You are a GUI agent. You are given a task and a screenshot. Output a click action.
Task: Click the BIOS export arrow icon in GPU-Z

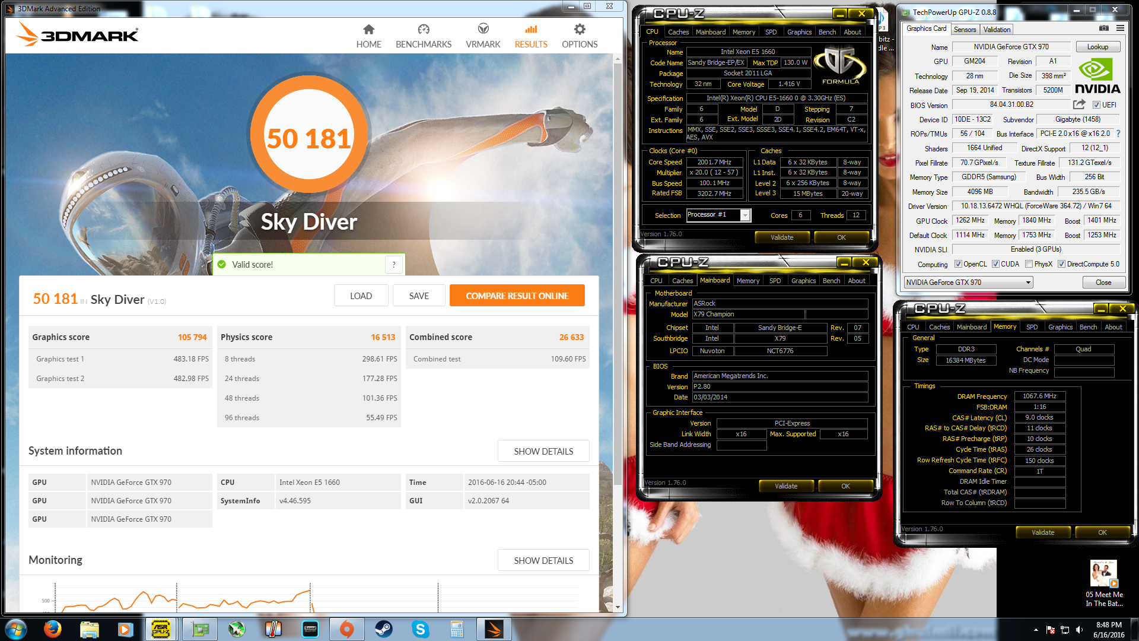pos(1079,104)
